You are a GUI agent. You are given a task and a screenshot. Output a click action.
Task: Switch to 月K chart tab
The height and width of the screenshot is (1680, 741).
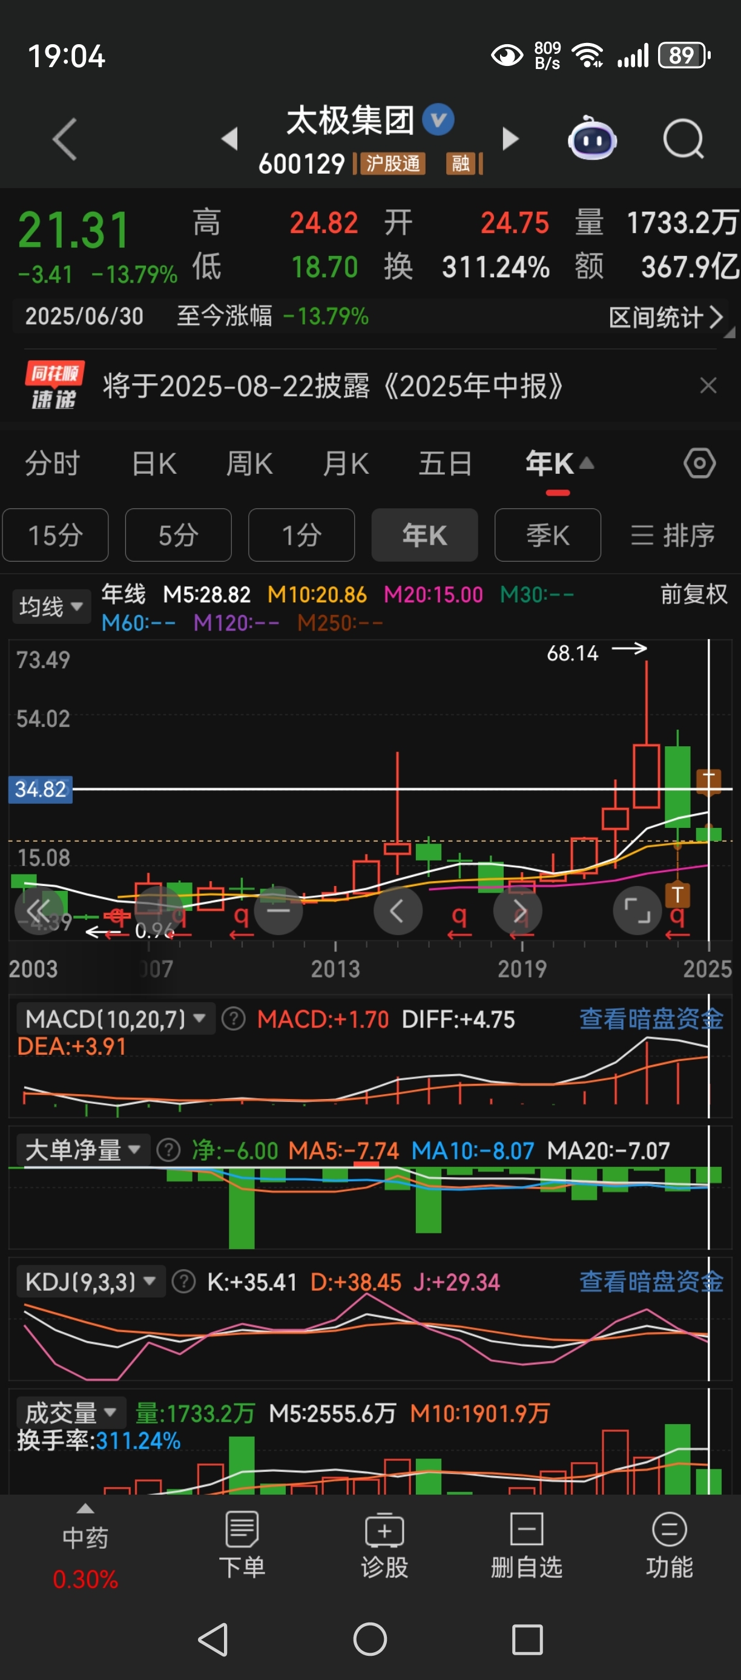tap(346, 464)
